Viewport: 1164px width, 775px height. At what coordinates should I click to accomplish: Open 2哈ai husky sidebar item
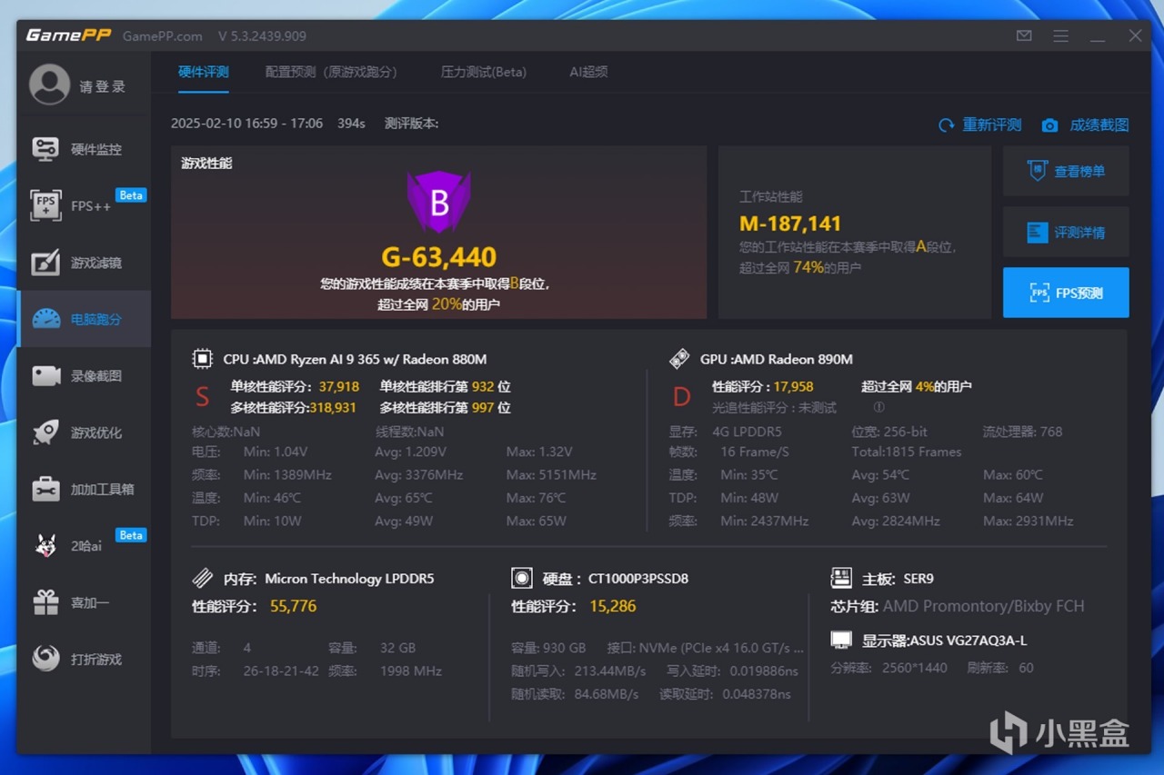[x=84, y=546]
